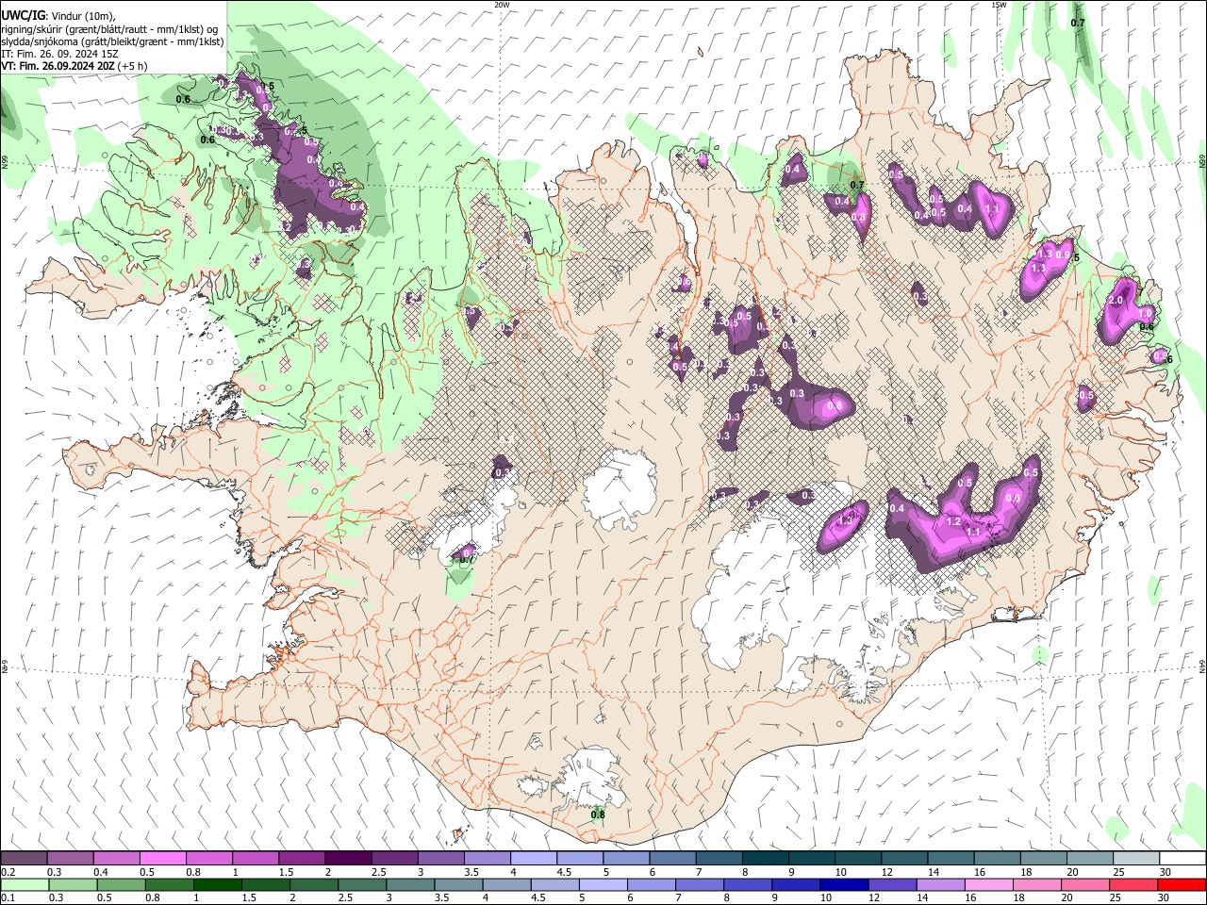Screen dimensions: 1207x905
Task: Pick the bright pink top-row swatch at 0.5
Action: [162, 859]
